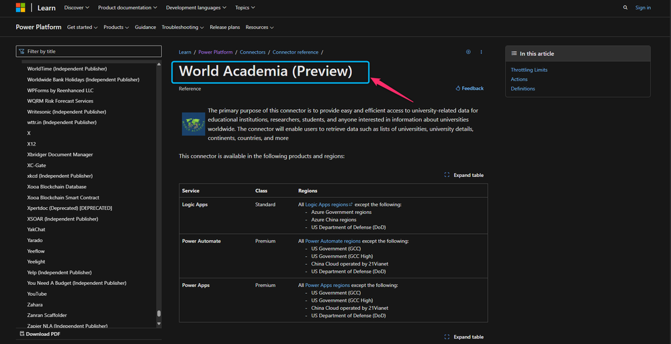671x344 pixels.
Task: Select the YouTube entry
Action: (x=37, y=294)
